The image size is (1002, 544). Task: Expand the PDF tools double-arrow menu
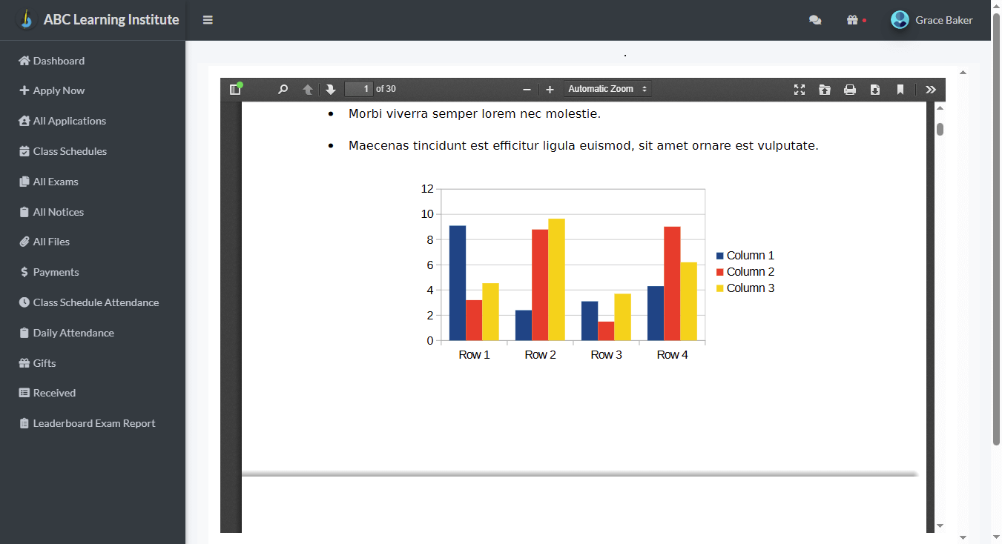pos(931,90)
